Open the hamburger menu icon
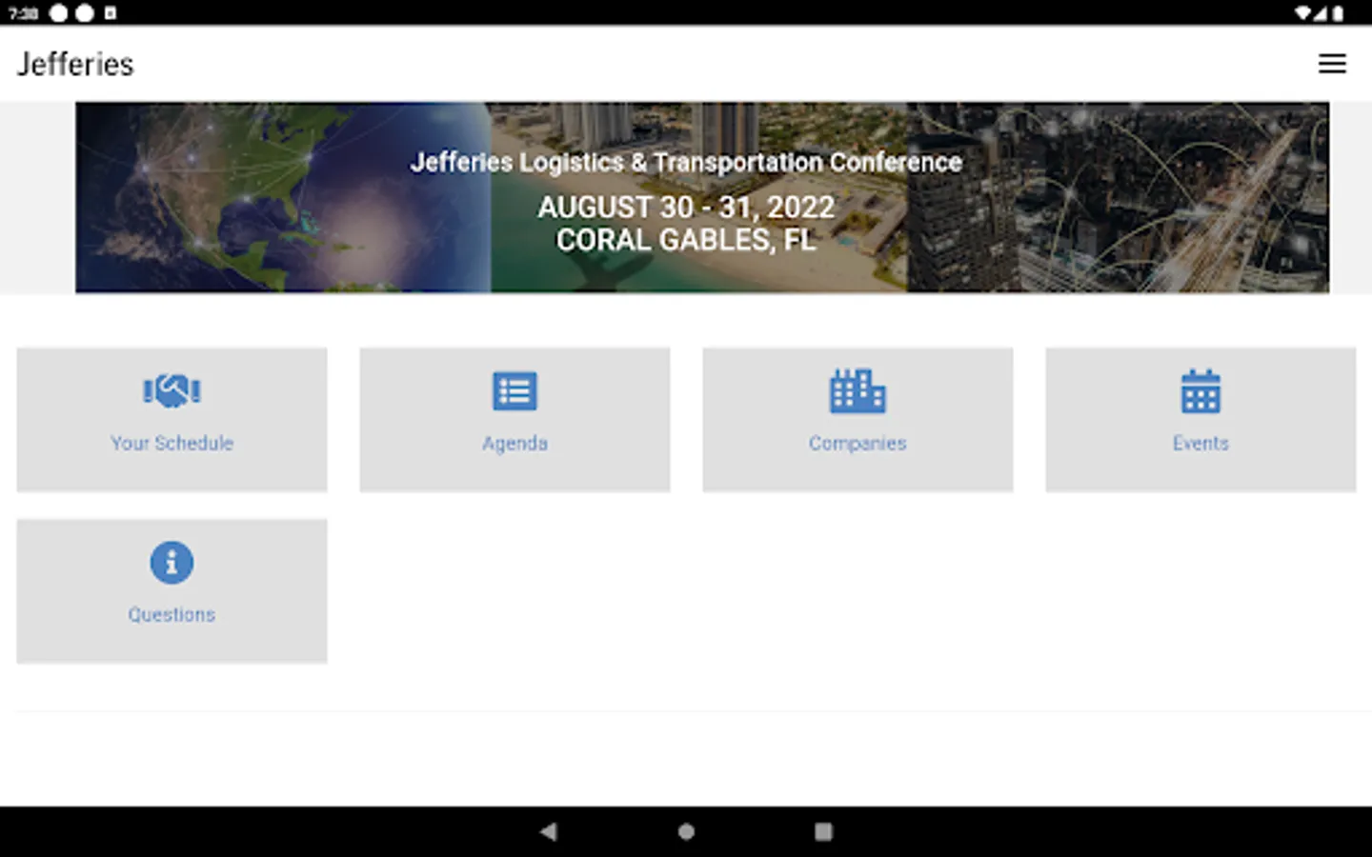The width and height of the screenshot is (1372, 857). click(x=1332, y=64)
